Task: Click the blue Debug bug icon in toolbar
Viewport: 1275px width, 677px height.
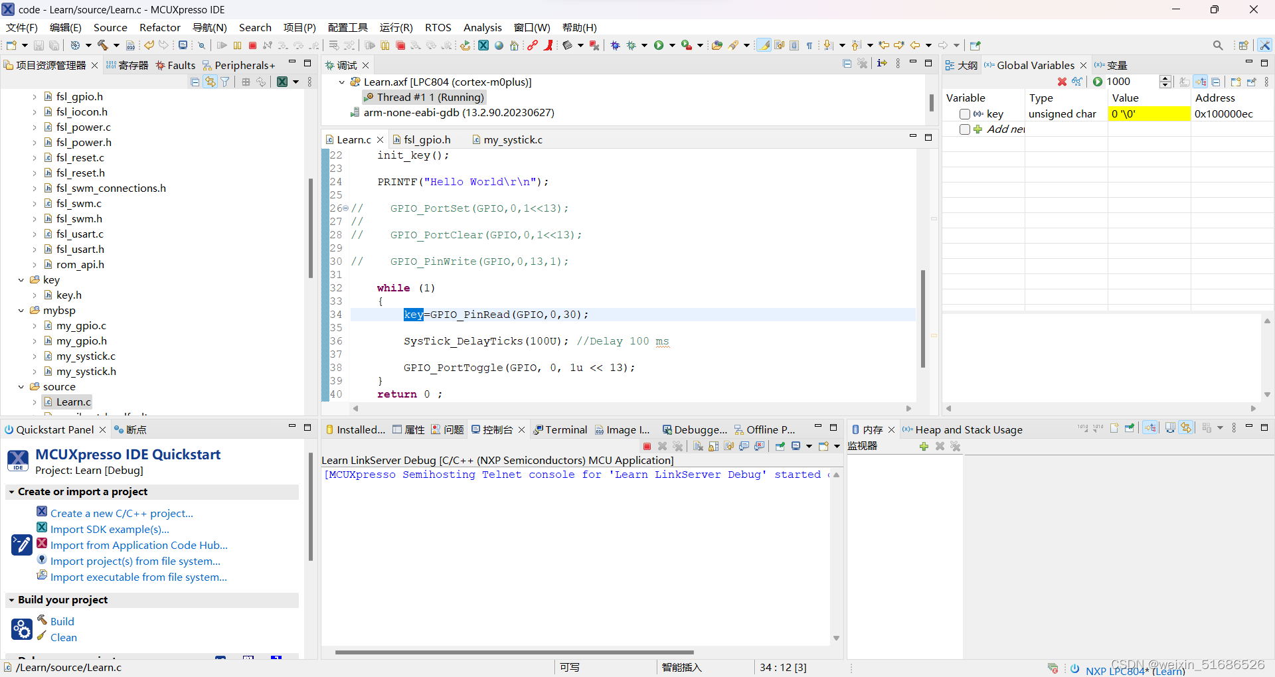Action: tap(615, 45)
